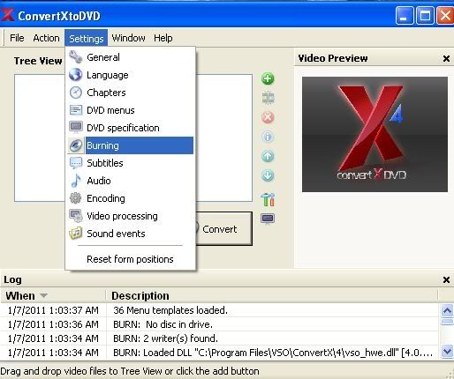Click the blue information icon
This screenshot has width=454, height=379.
pyautogui.click(x=268, y=137)
